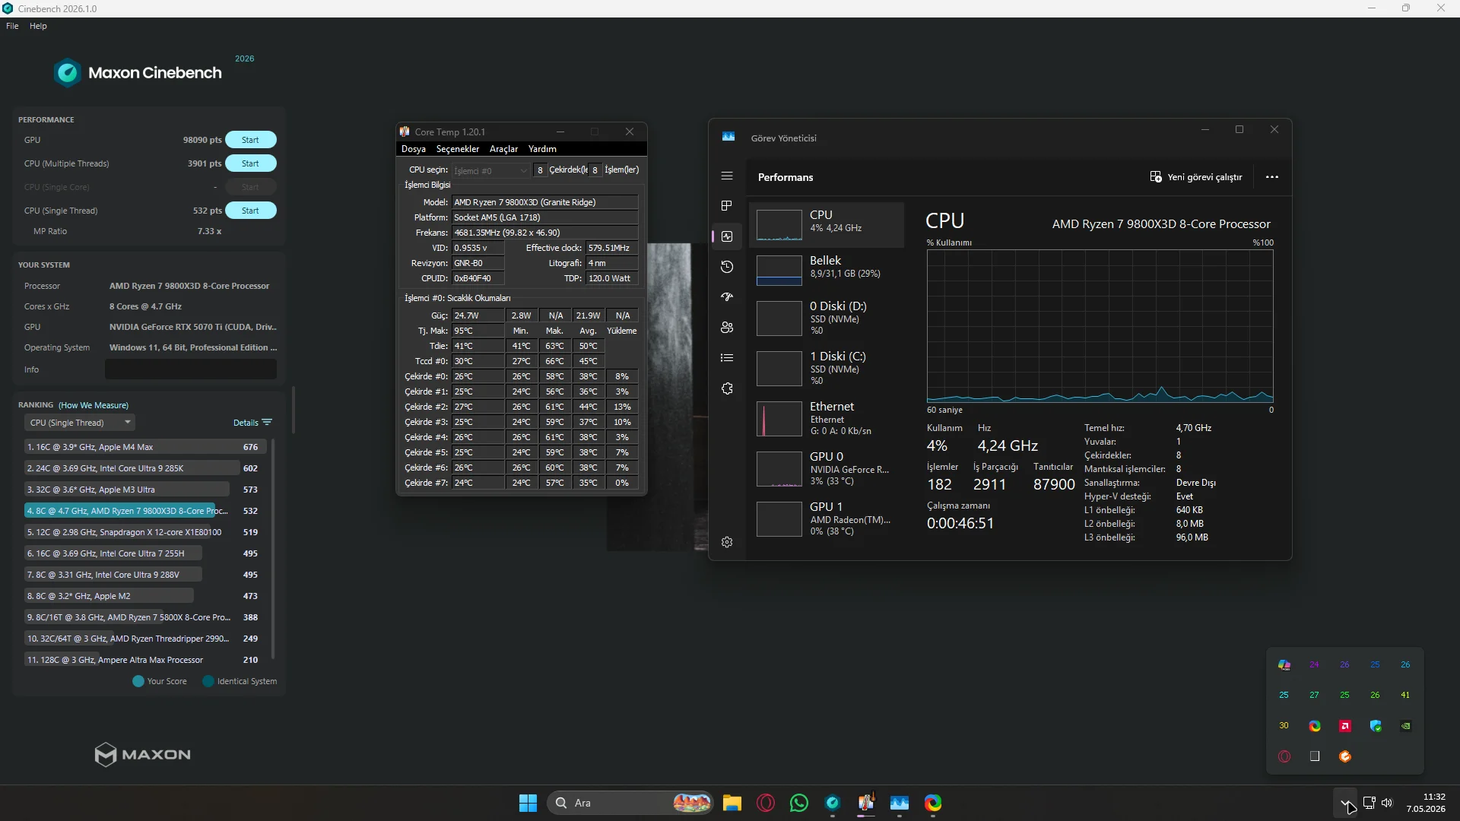1460x821 pixels.
Task: Open Startup apps in Task Manager sidebar
Action: [727, 297]
